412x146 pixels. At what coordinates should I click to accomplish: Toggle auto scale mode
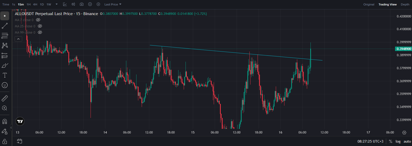pyautogui.click(x=407, y=141)
